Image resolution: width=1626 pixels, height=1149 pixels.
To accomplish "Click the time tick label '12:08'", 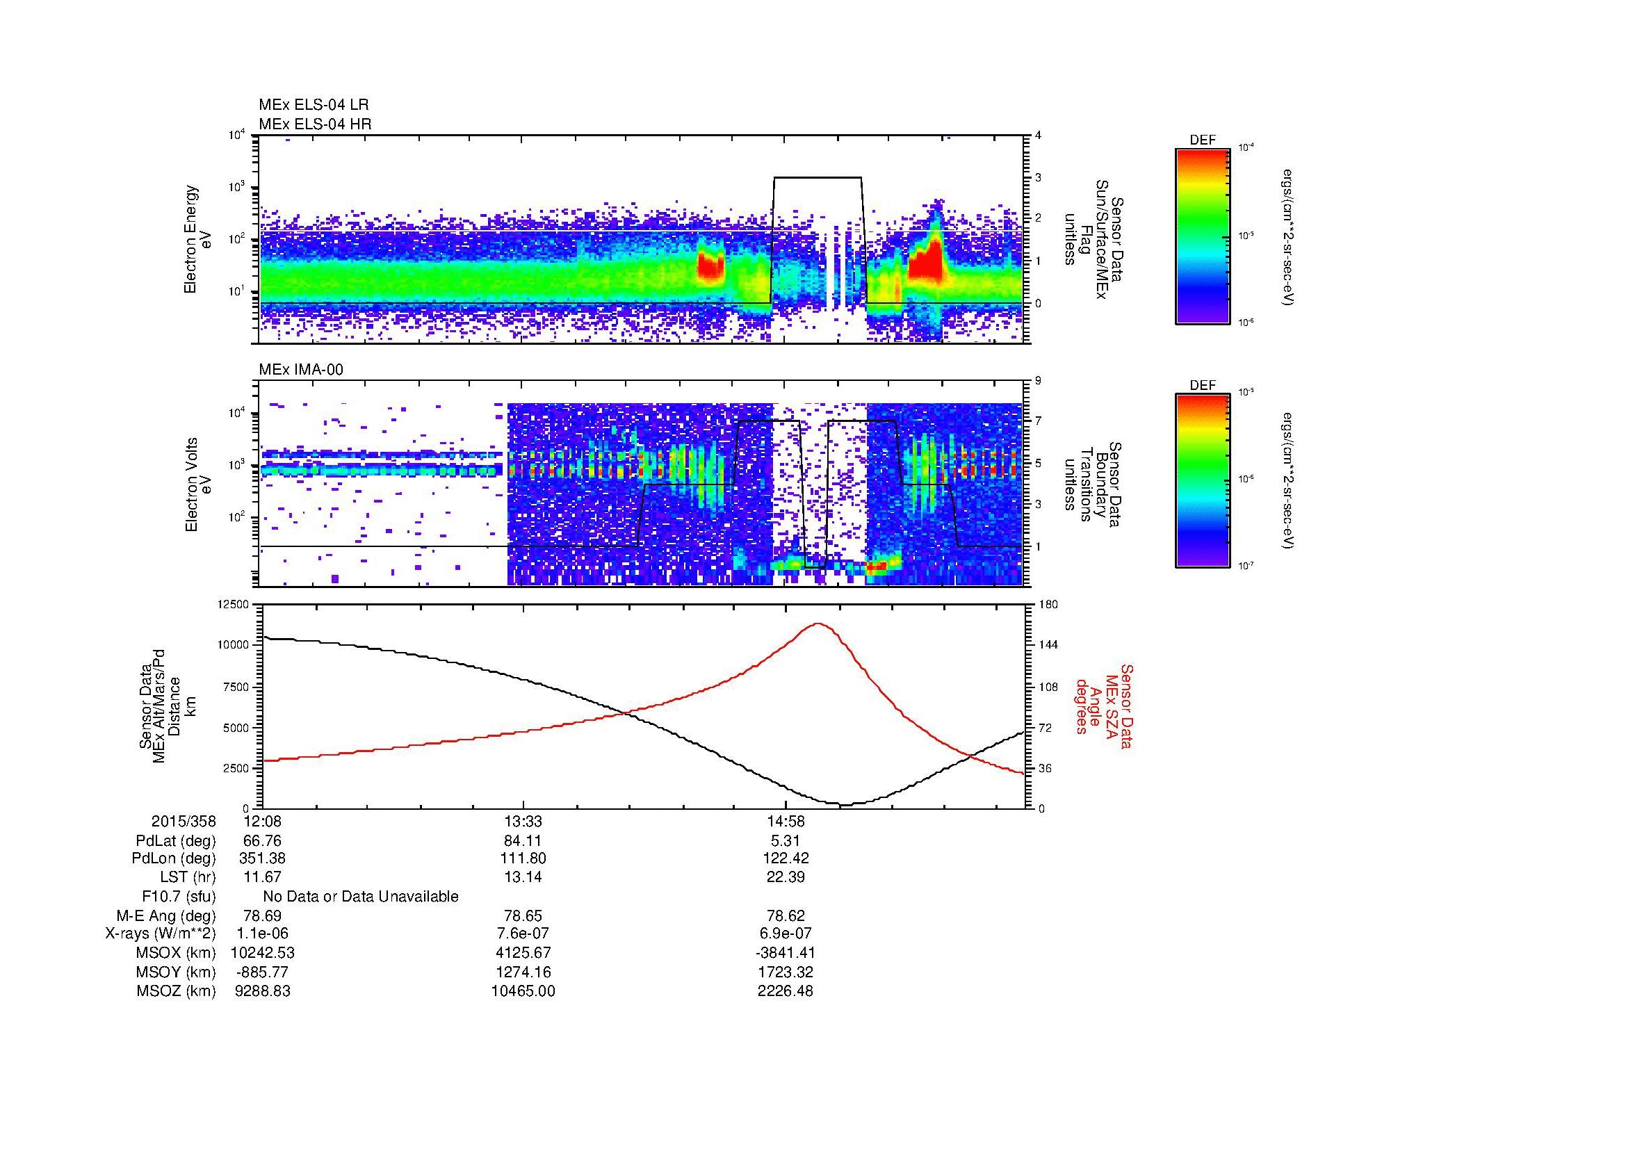I will [263, 821].
